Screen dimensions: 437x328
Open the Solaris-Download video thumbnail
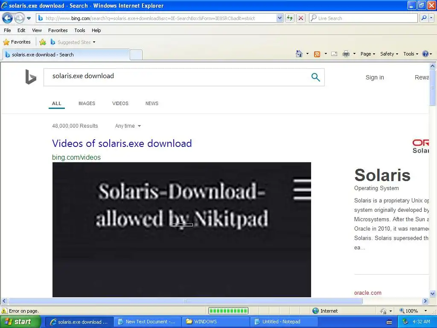(182, 229)
